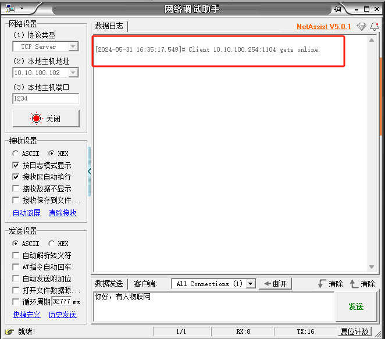Switch to the 数据日志 tab

pyautogui.click(x=109, y=26)
